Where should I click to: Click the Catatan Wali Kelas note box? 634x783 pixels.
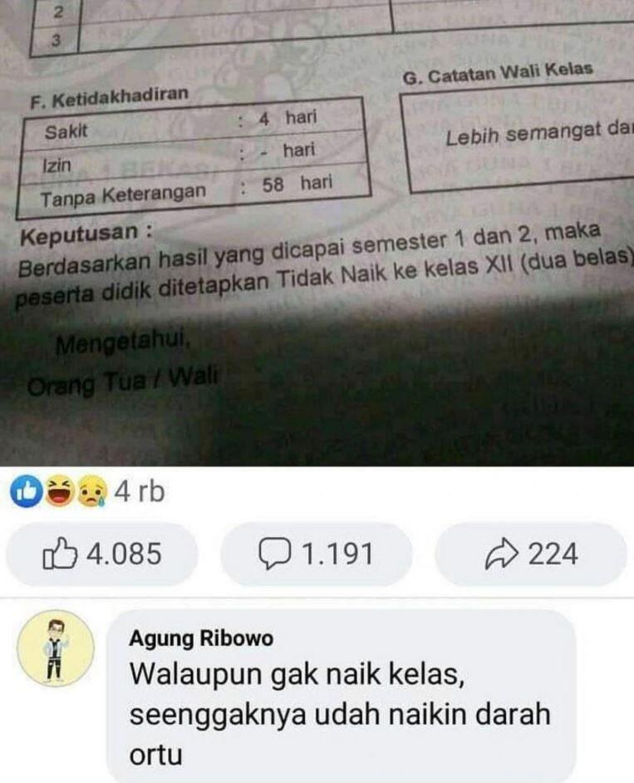coord(519,137)
